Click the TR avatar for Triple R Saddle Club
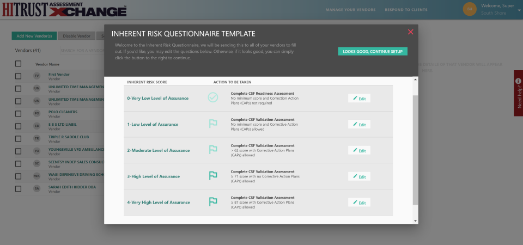The image size is (523, 245). click(37, 139)
